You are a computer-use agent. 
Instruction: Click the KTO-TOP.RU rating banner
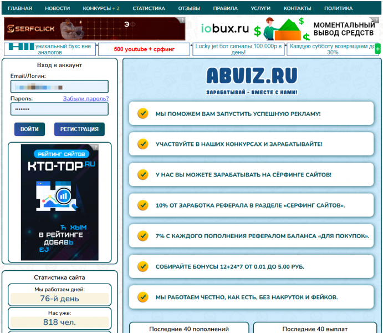60,202
